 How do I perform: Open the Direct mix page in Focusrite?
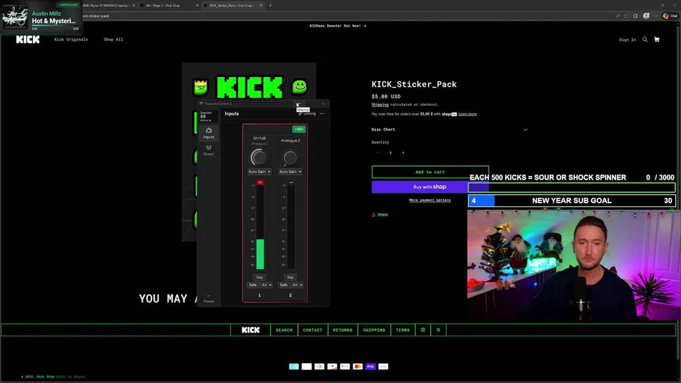pos(209,151)
